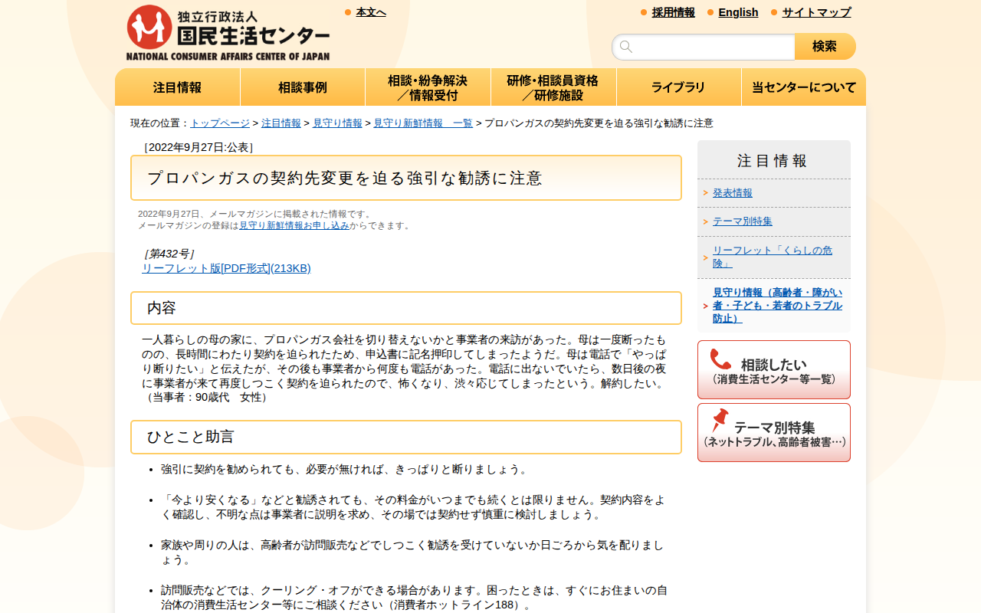Viewport: 981px width, 613px height.
Task: Click the 検索 search button
Action: [x=825, y=47]
